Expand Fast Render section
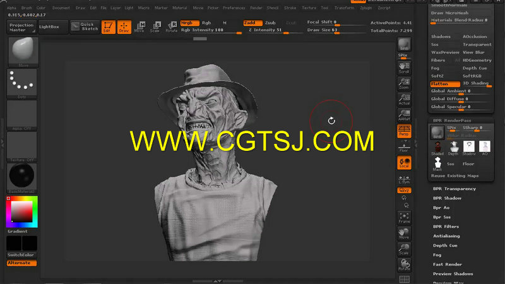 (448, 264)
